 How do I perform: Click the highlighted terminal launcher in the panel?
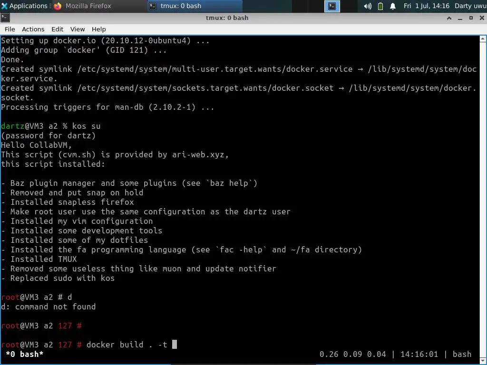point(332,6)
